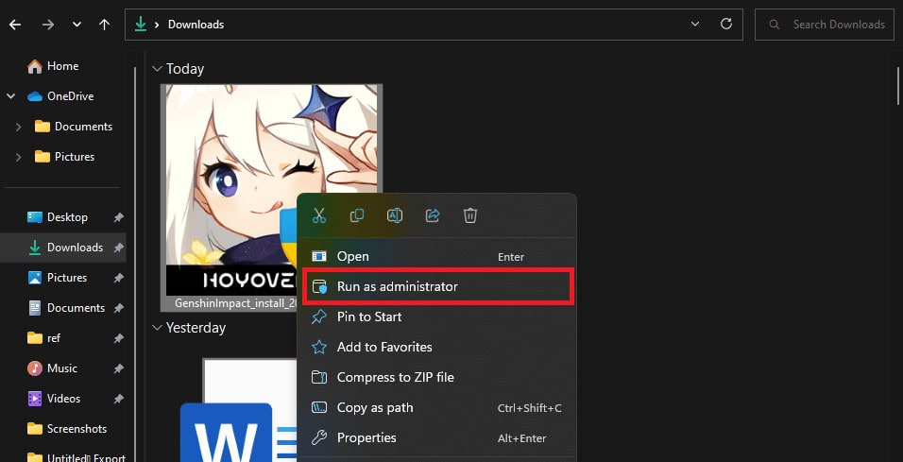
Task: Select pinned Downloads in sidebar
Action: coord(65,248)
